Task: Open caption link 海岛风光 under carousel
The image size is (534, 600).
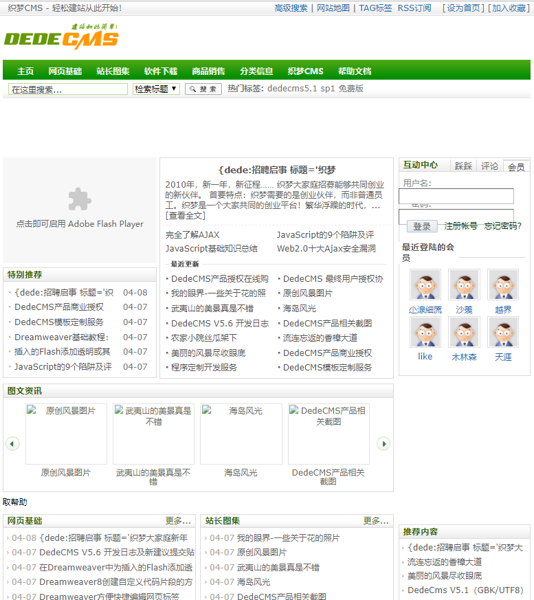Action: (x=241, y=473)
